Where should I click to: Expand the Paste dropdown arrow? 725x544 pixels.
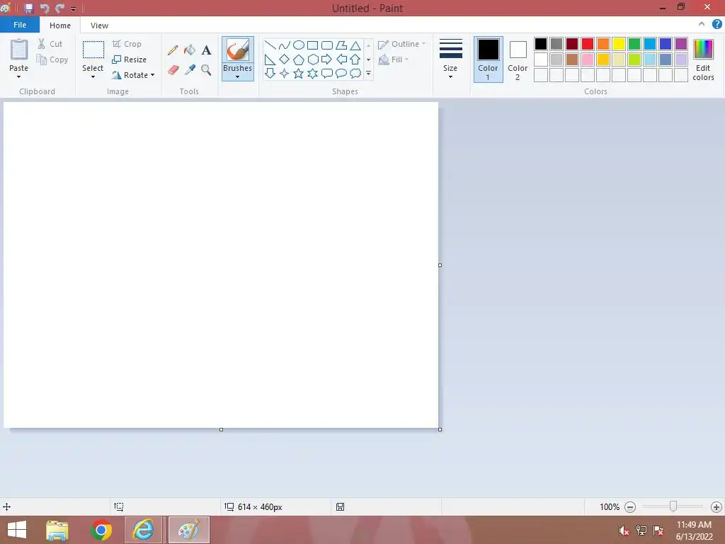click(18, 76)
